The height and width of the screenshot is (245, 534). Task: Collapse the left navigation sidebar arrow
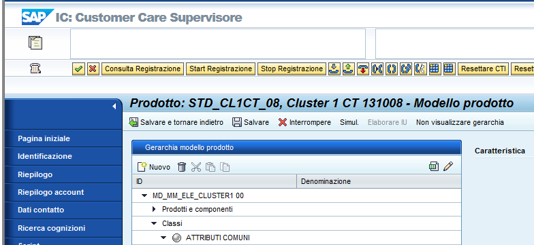(114, 106)
